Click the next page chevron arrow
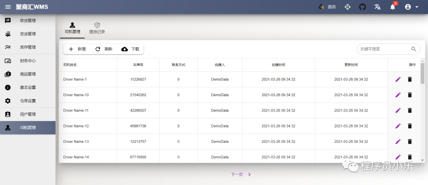The image size is (428, 185). pyautogui.click(x=249, y=174)
